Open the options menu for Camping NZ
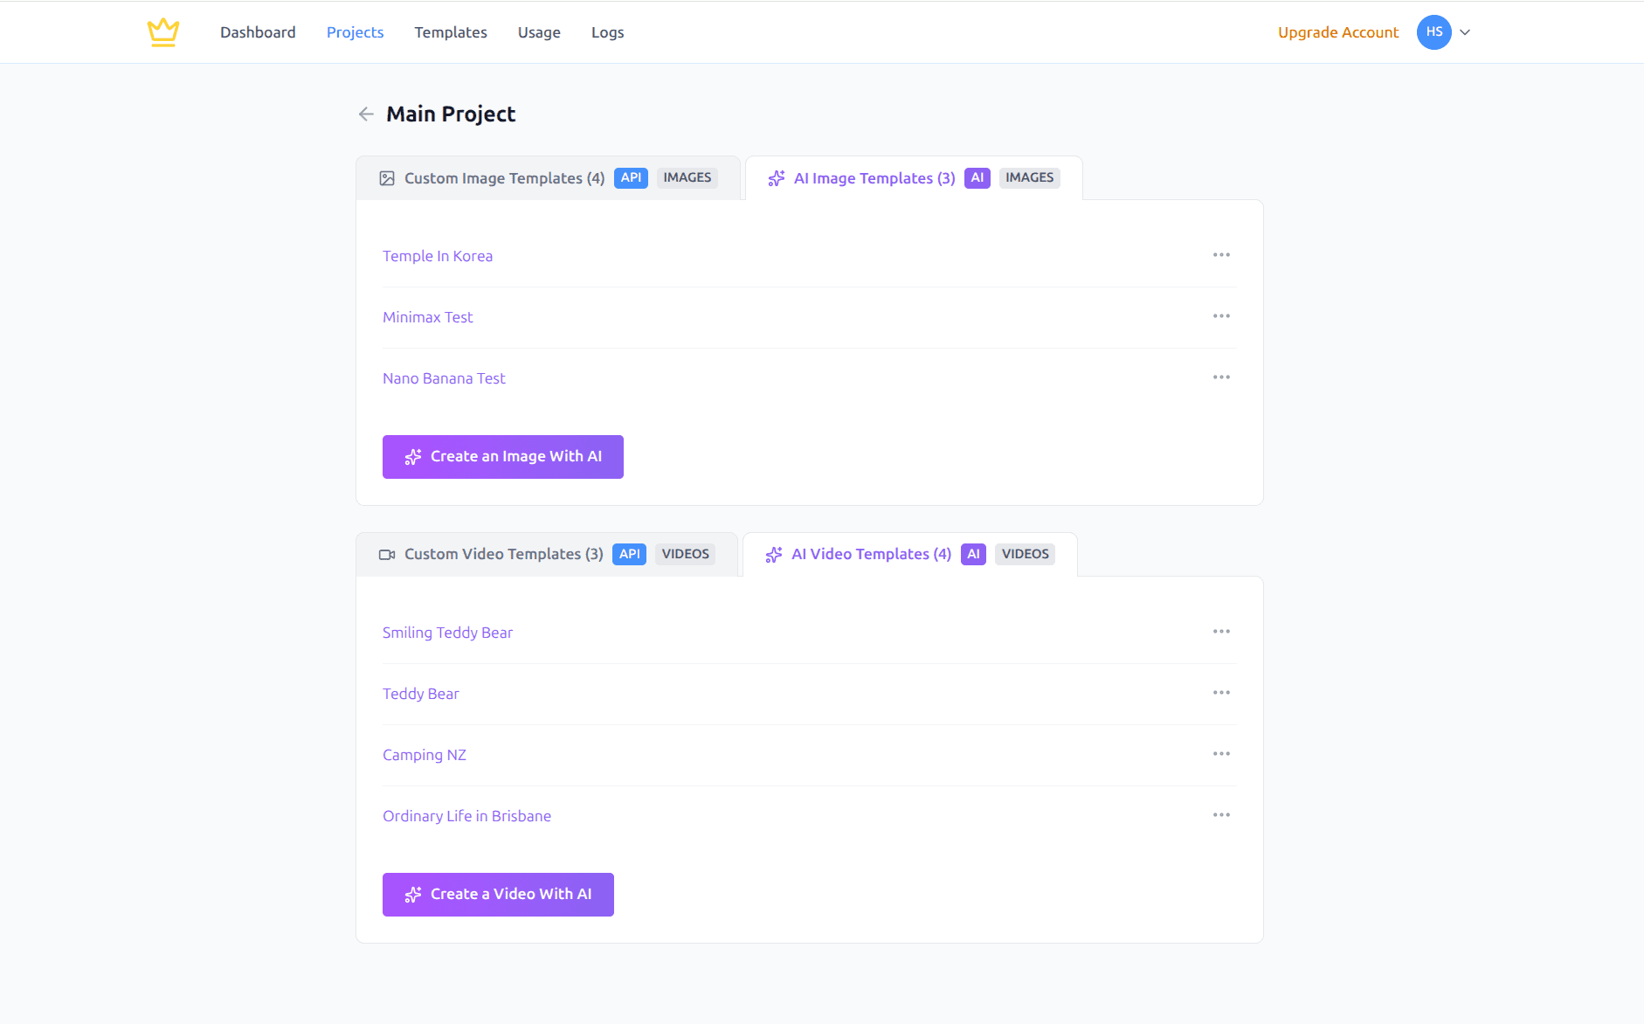Screen dimensions: 1644x1024 (1221, 753)
